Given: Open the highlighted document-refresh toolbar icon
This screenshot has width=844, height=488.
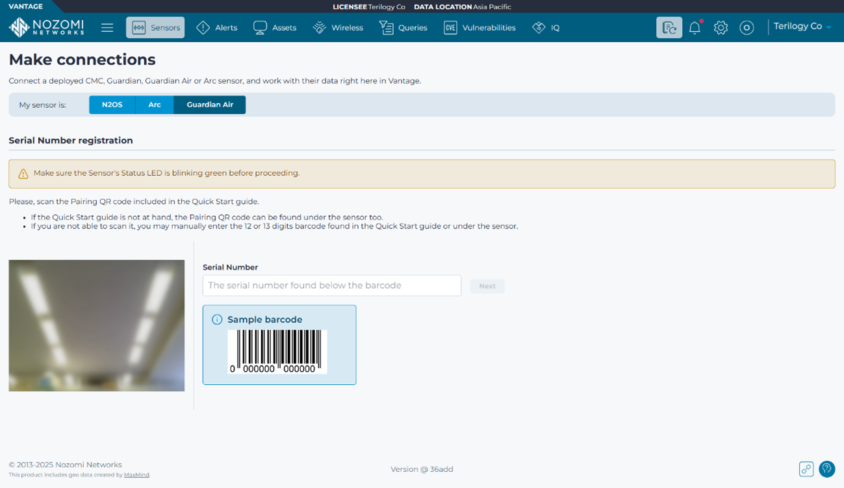Looking at the screenshot, I should (x=669, y=27).
